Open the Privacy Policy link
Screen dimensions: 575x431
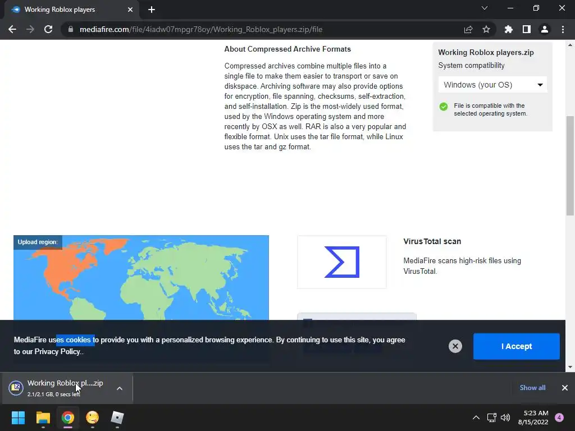[57, 351]
